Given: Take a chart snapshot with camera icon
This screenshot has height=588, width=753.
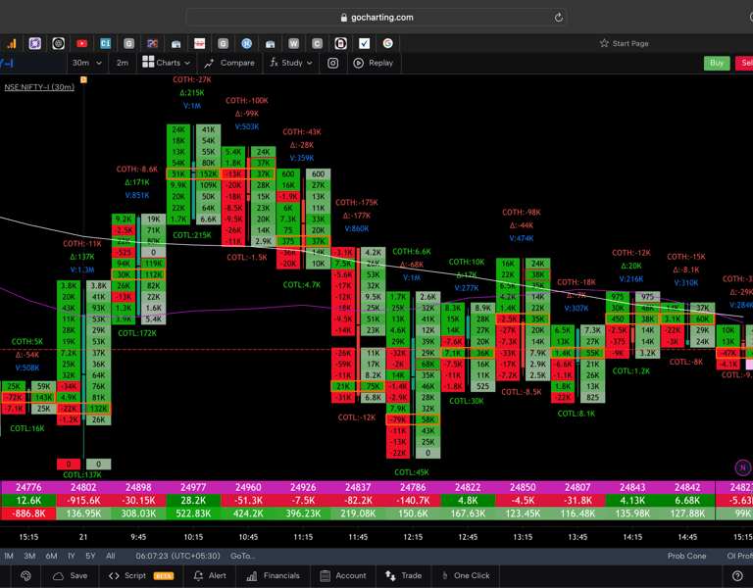Looking at the screenshot, I should [332, 63].
